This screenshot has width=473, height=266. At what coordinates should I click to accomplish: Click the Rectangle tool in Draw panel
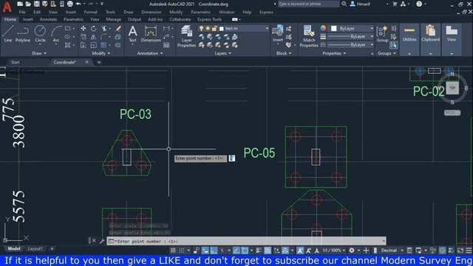[x=67, y=28]
